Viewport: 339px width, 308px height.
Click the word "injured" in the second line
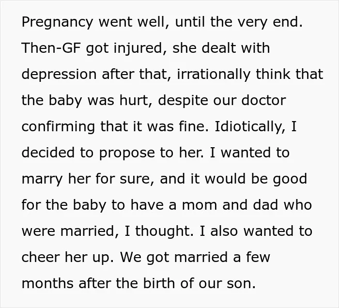(x=140, y=48)
